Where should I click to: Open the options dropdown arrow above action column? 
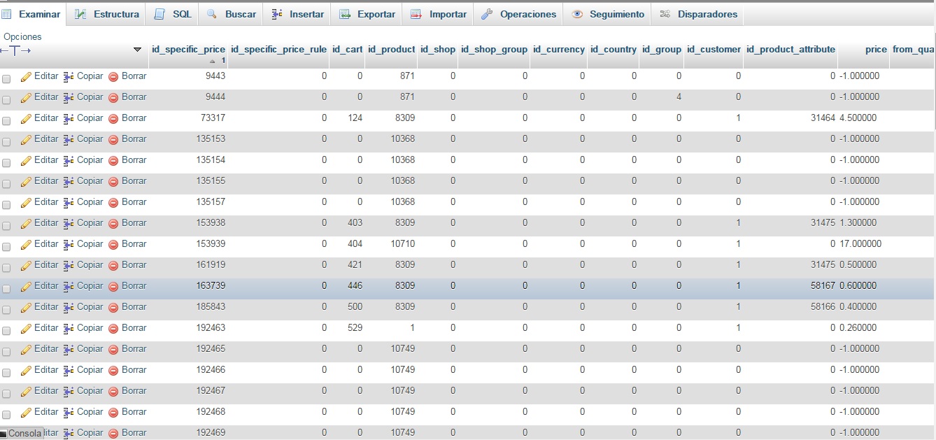(x=137, y=50)
